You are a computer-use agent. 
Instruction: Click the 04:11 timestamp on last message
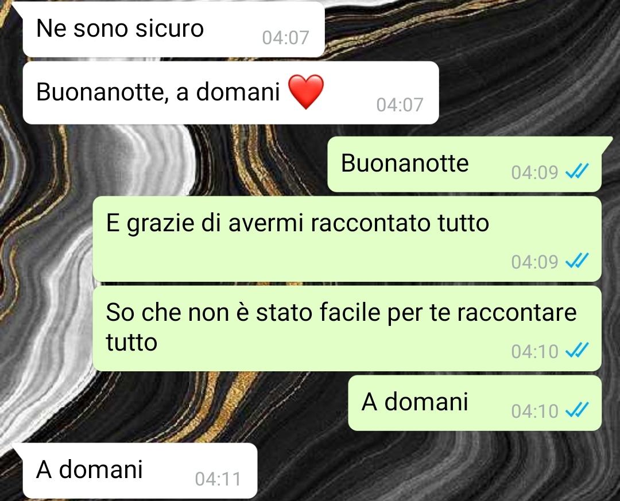pos(218,479)
